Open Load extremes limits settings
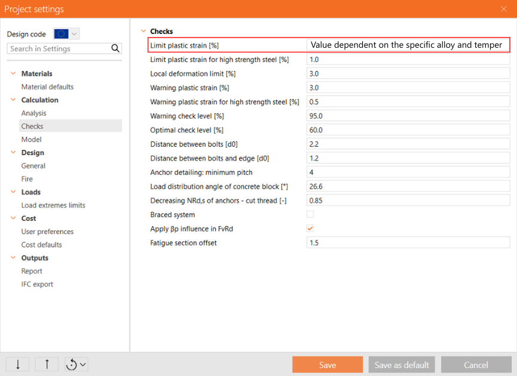This screenshot has height=376, width=517. point(53,205)
